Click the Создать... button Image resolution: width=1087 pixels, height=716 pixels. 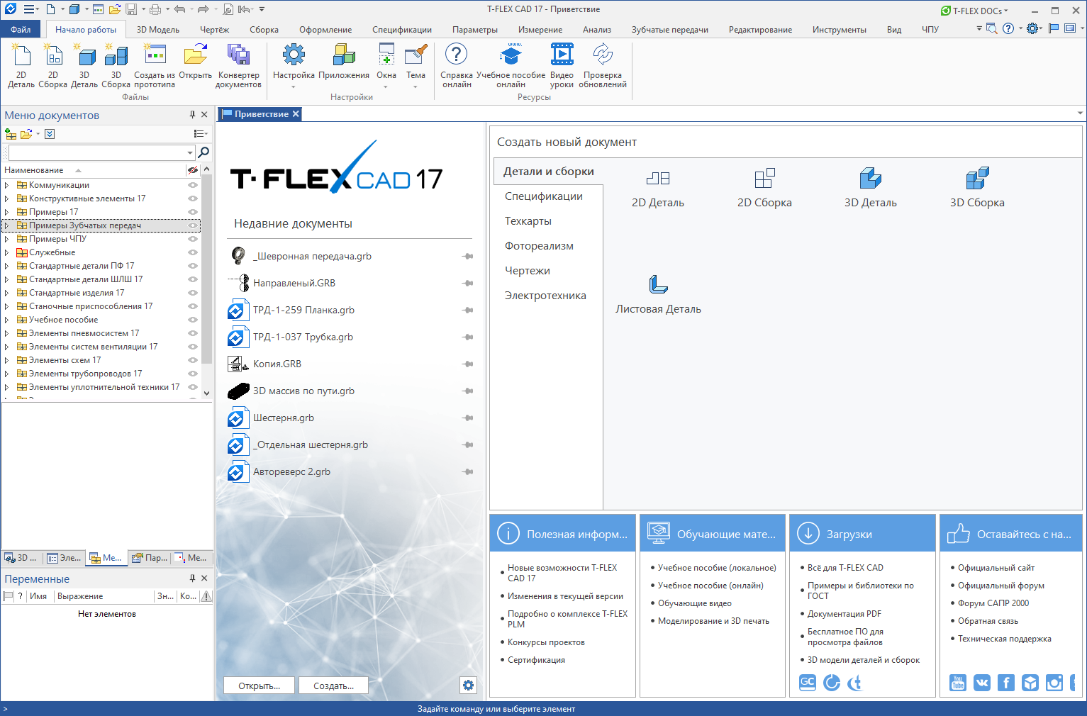click(x=333, y=686)
